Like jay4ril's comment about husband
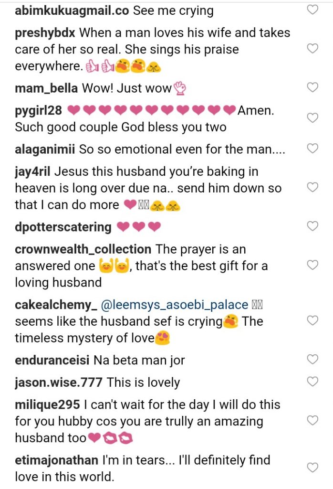The image size is (333, 489). point(312,187)
